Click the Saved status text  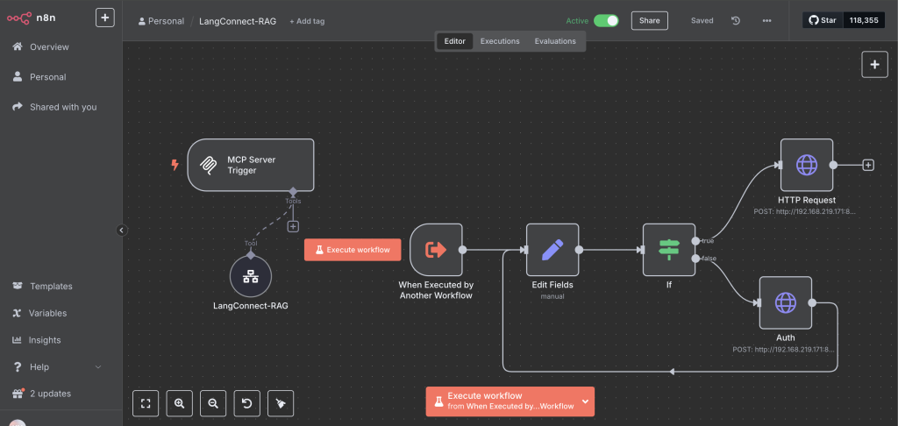(702, 21)
